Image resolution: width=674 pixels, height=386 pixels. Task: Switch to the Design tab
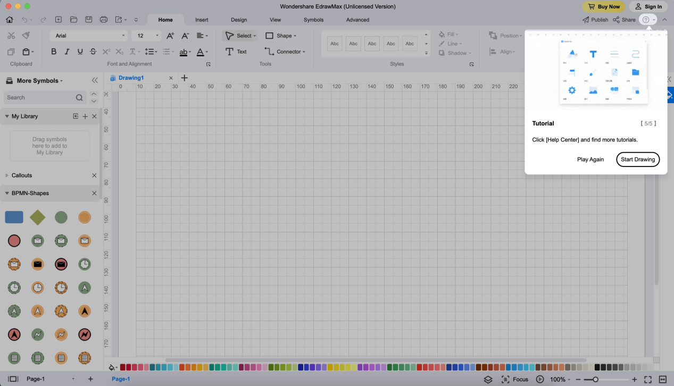pos(239,20)
